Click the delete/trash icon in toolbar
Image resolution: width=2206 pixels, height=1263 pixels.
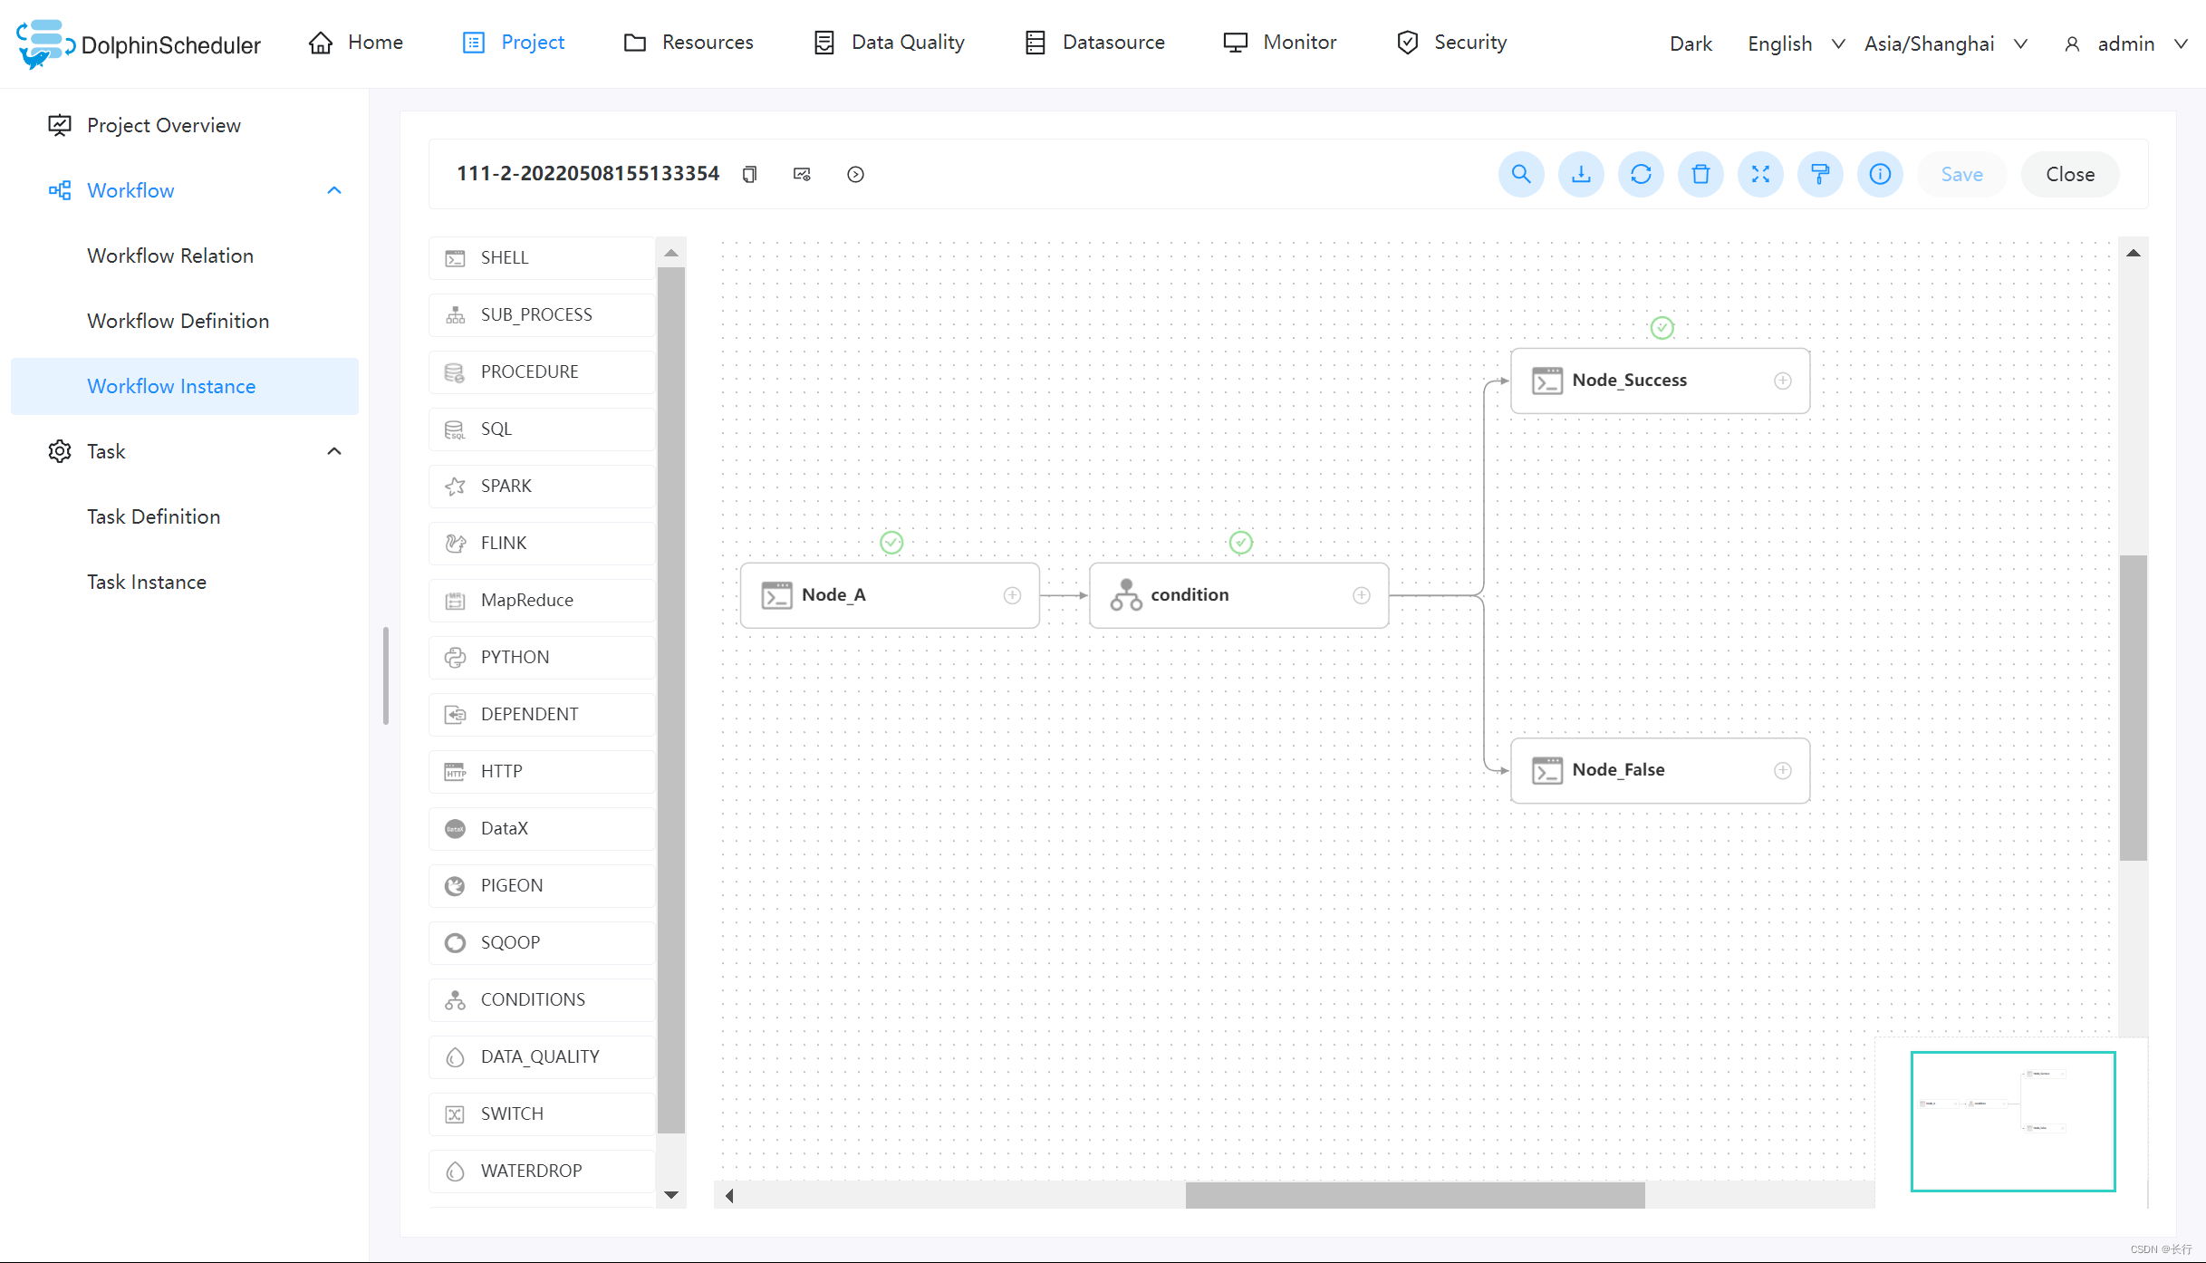pos(1701,174)
